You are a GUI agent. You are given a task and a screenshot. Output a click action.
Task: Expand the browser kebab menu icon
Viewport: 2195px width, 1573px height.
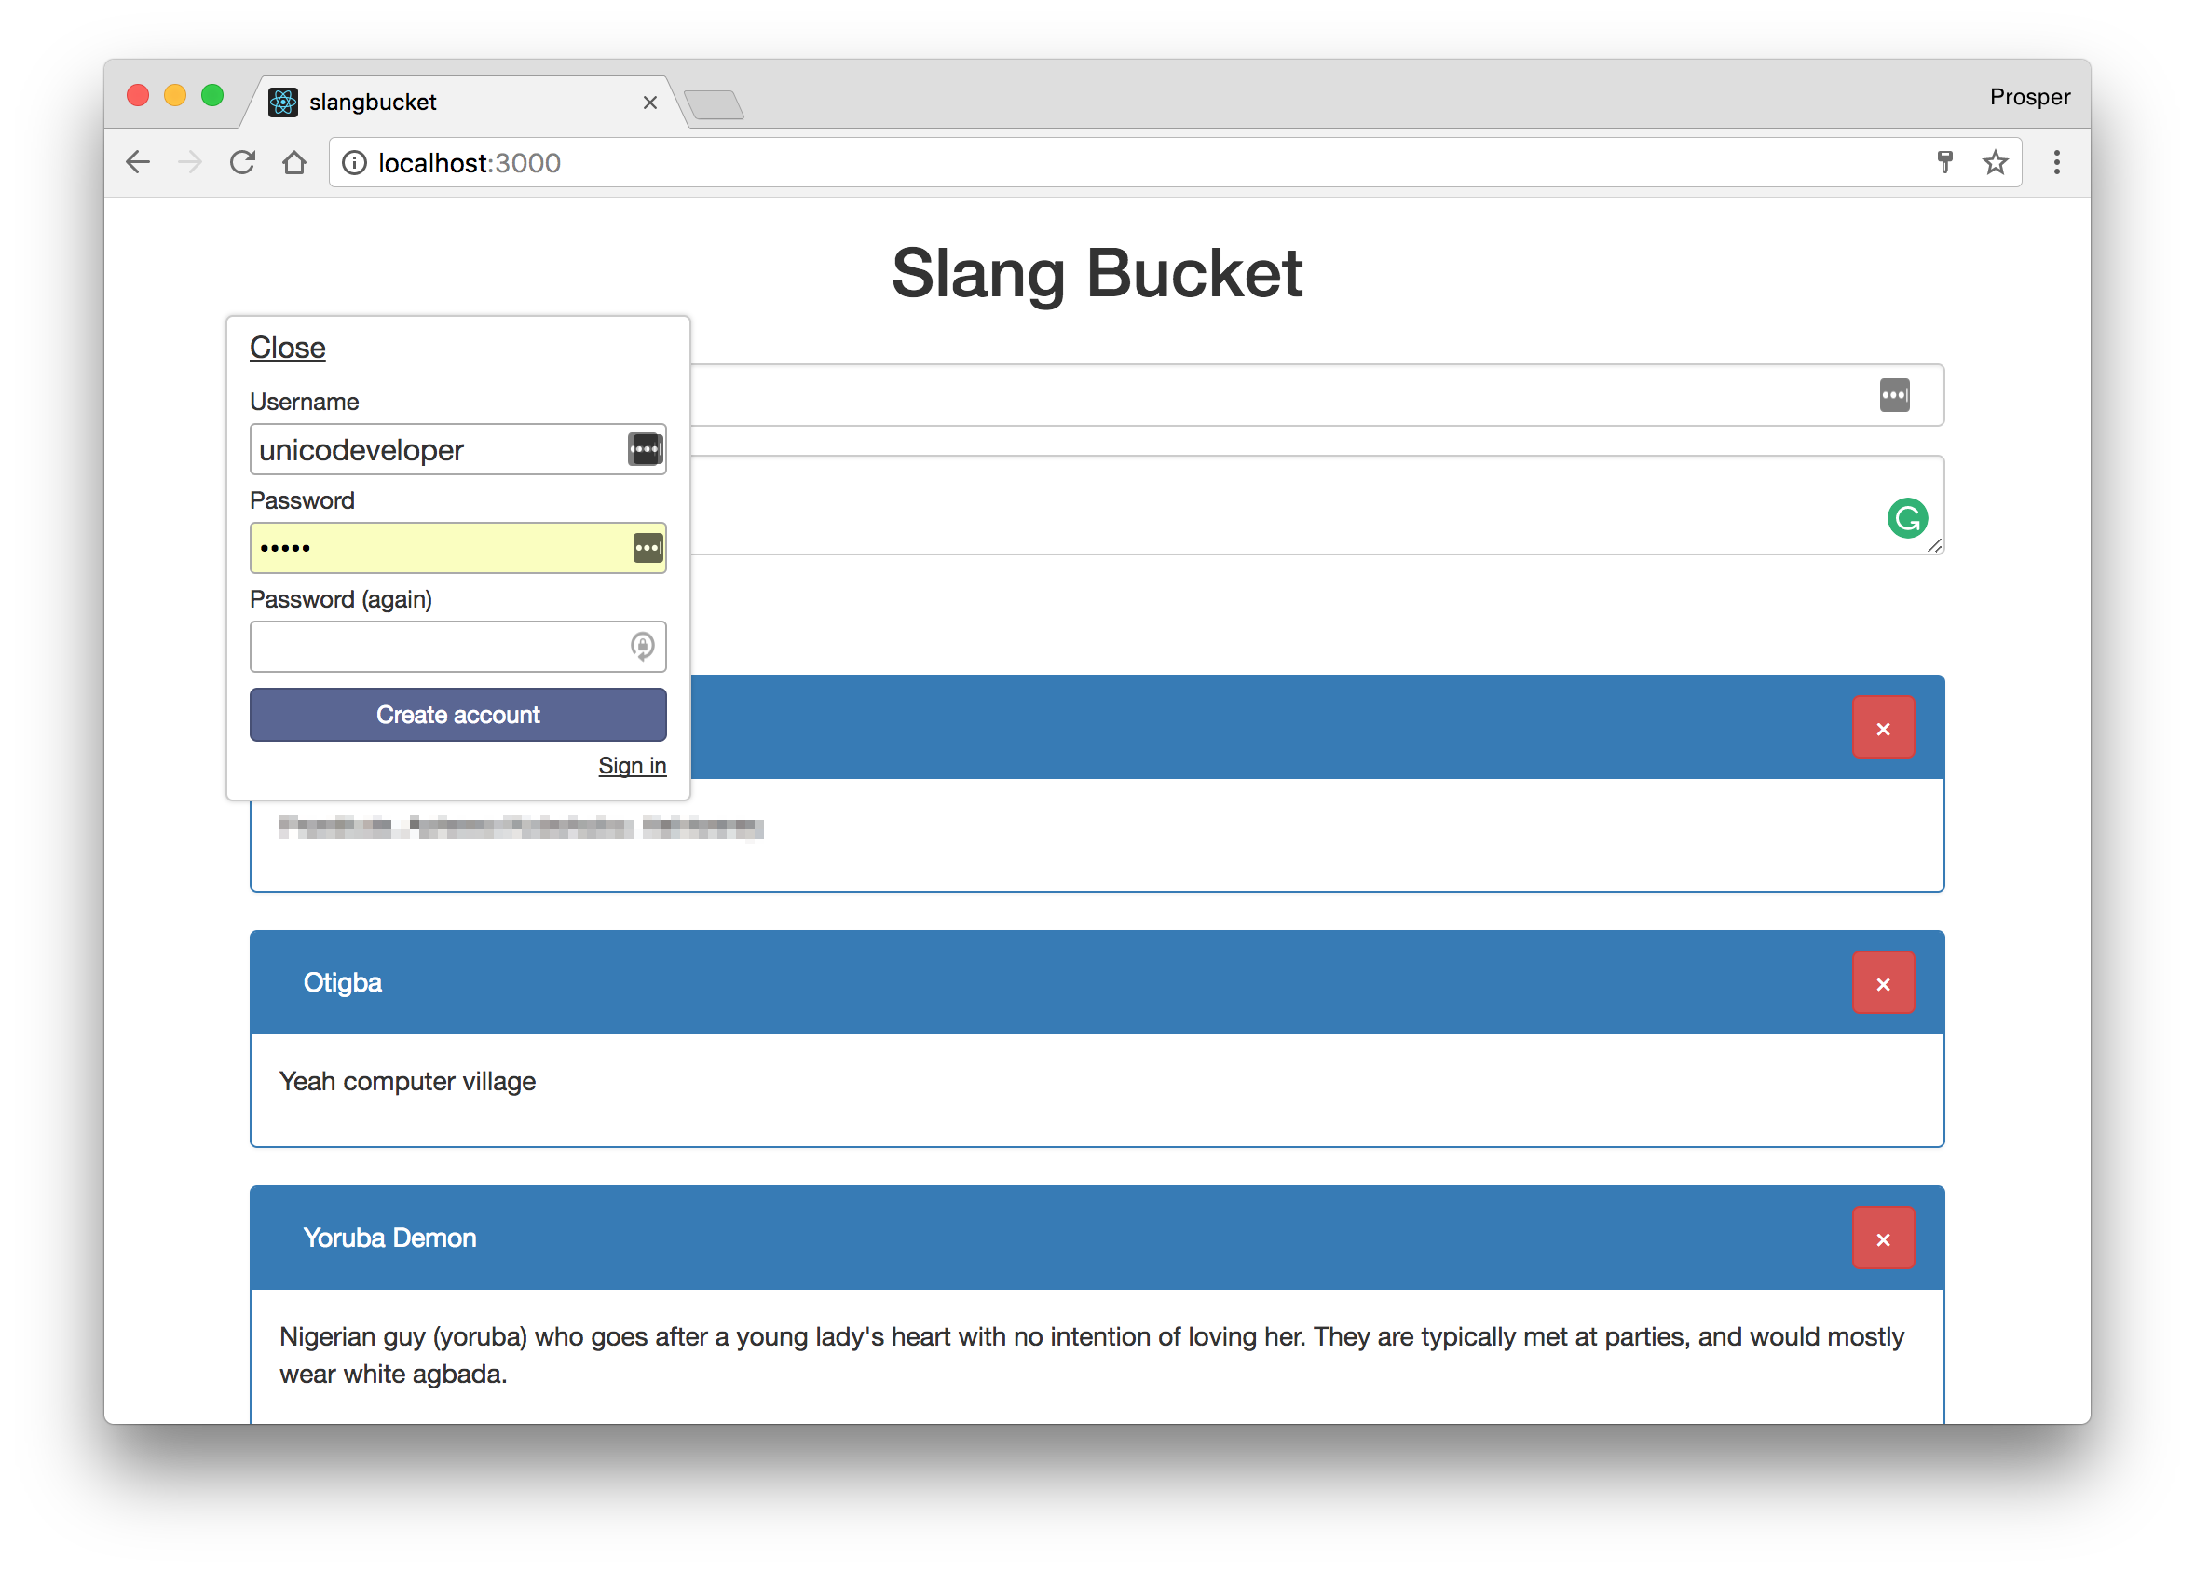(2057, 162)
